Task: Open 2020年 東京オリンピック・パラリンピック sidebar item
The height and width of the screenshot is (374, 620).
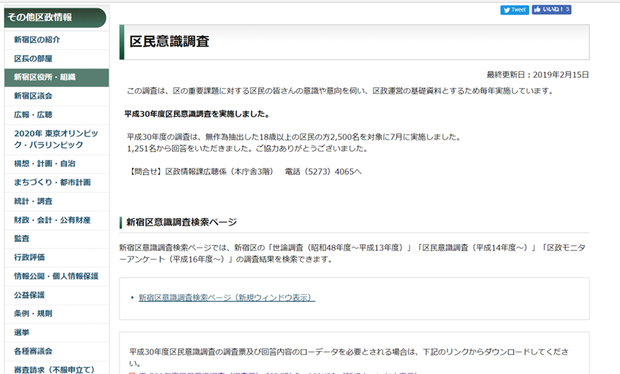Action: [56, 139]
